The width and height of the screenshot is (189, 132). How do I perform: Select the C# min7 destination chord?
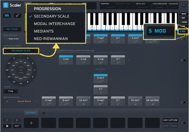(83, 101)
